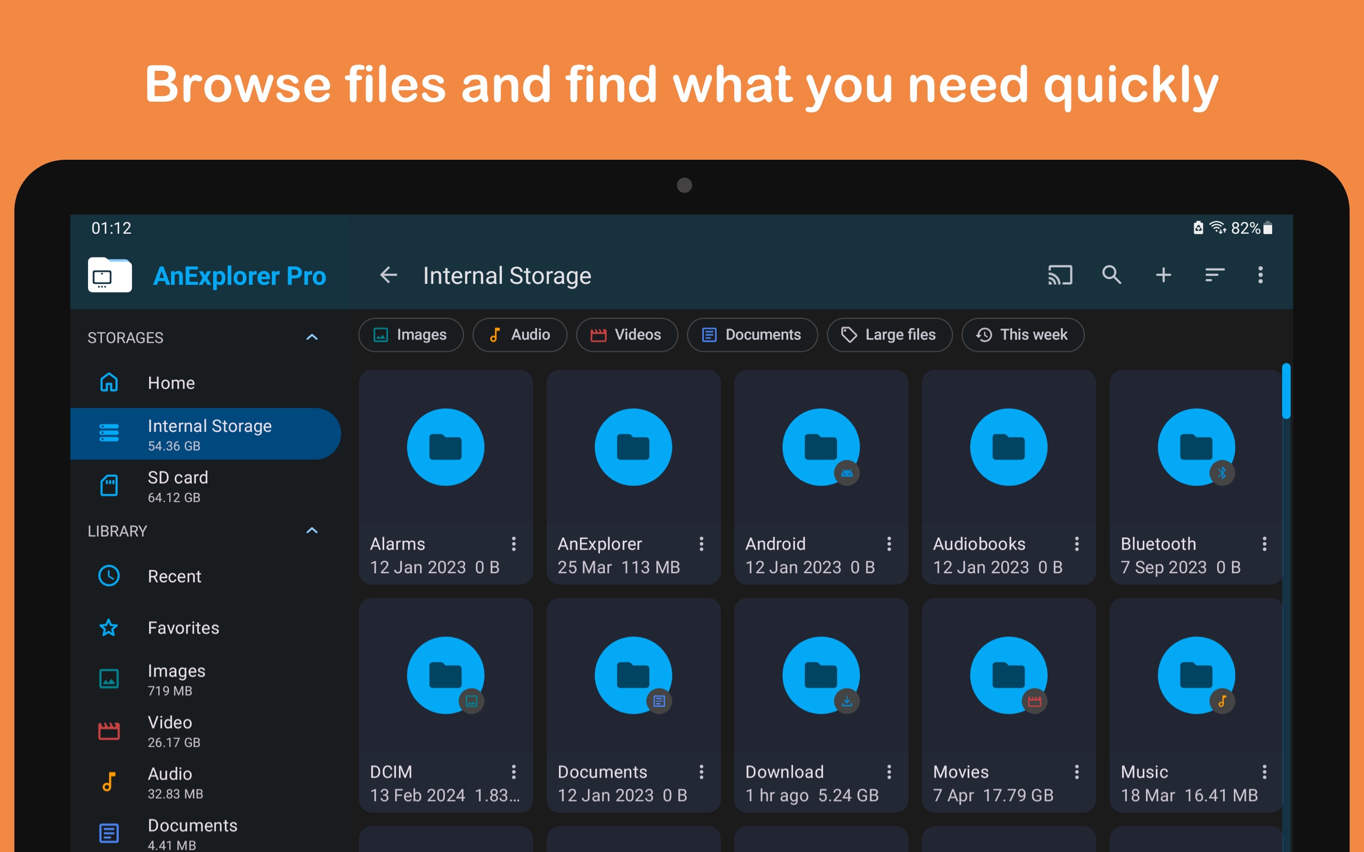The height and width of the screenshot is (852, 1364).
Task: Open search with magnifier icon
Action: click(x=1111, y=275)
